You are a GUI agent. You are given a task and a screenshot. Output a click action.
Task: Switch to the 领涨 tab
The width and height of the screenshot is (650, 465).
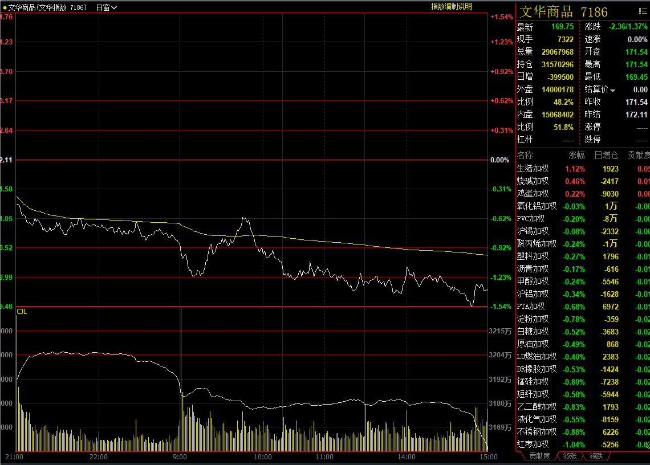570,456
